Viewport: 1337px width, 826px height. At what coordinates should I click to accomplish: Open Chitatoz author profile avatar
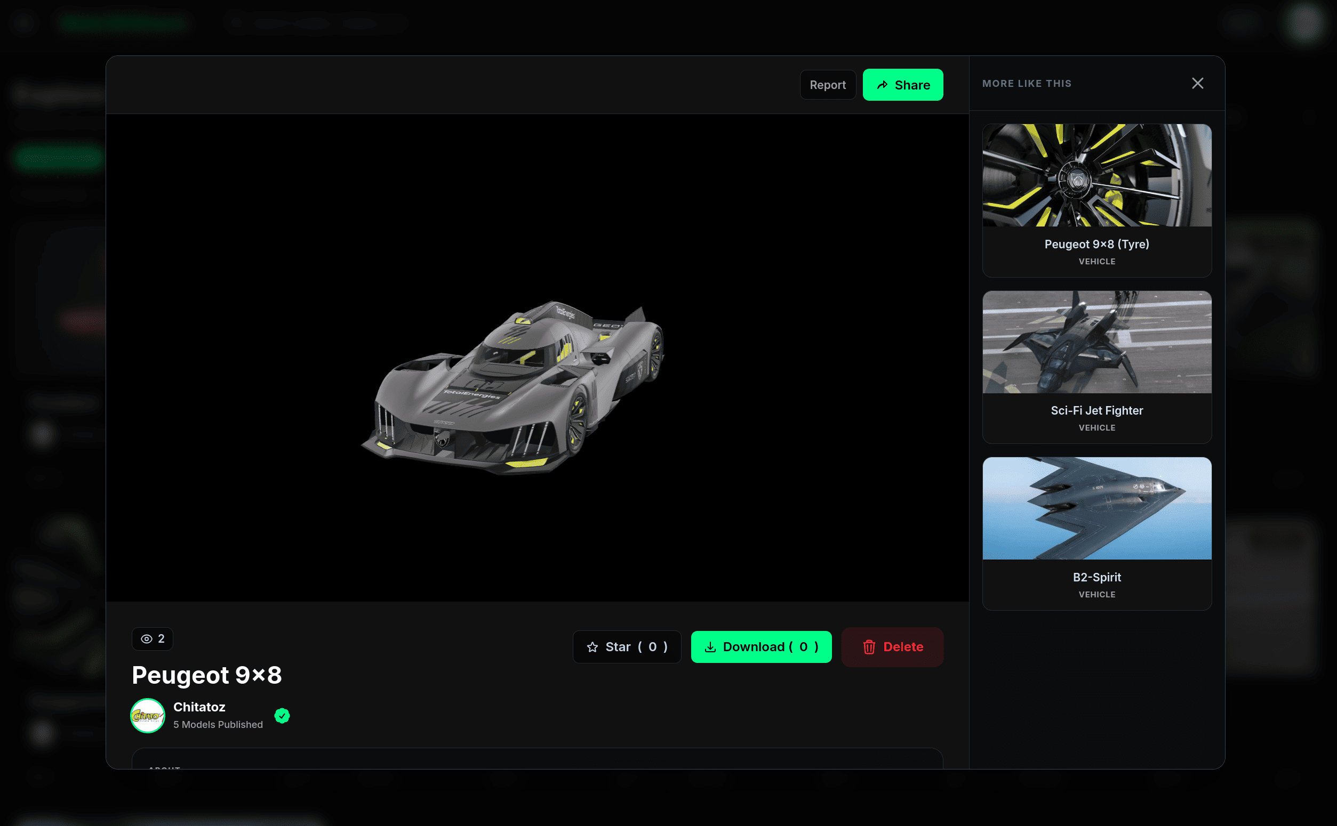tap(148, 715)
